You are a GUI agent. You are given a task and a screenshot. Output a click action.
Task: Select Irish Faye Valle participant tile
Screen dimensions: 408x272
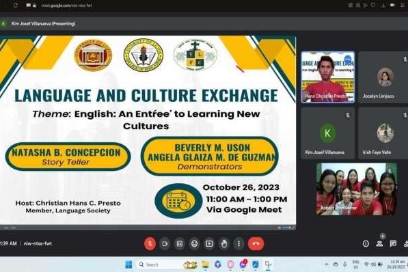click(383, 133)
